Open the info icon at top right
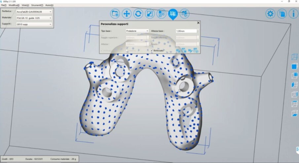The height and width of the screenshot is (163, 299). (293, 14)
